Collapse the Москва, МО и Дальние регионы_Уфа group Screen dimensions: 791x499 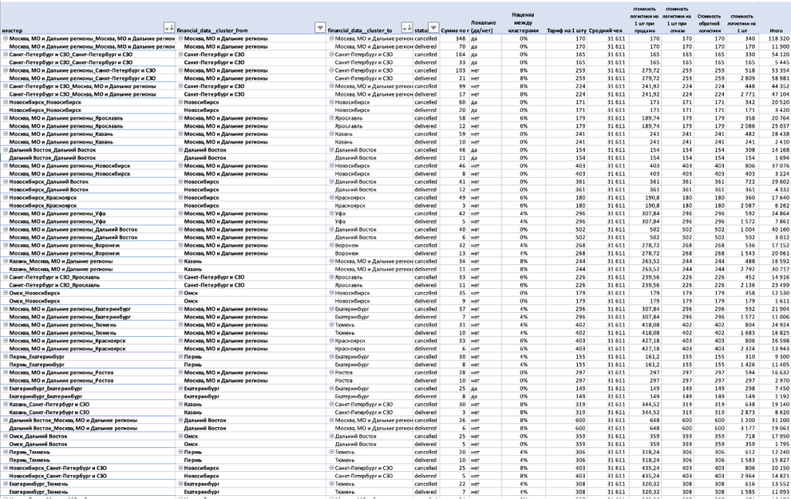click(x=5, y=213)
